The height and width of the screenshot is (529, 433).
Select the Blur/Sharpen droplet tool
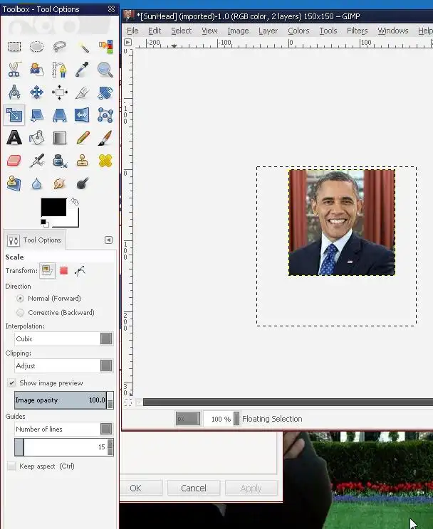pos(37,183)
